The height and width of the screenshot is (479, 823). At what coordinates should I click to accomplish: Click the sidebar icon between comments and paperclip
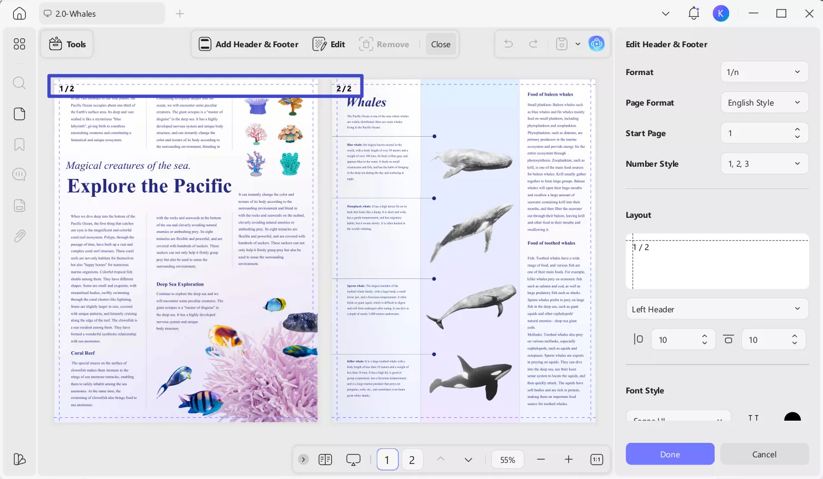(19, 206)
